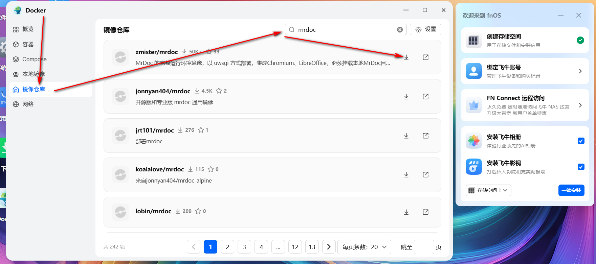Open zmister/mrdoc external link icon
The width and height of the screenshot is (596, 264).
pyautogui.click(x=425, y=57)
